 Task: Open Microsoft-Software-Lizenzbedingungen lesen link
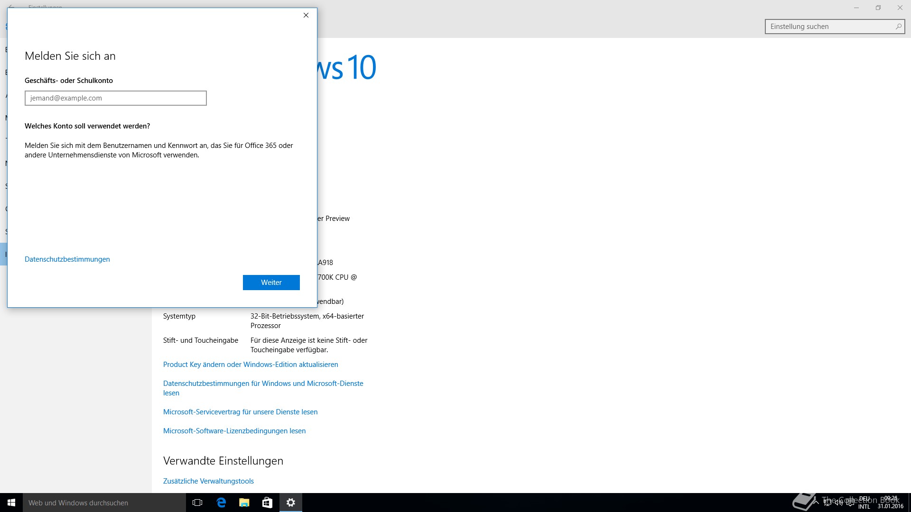pos(234,431)
